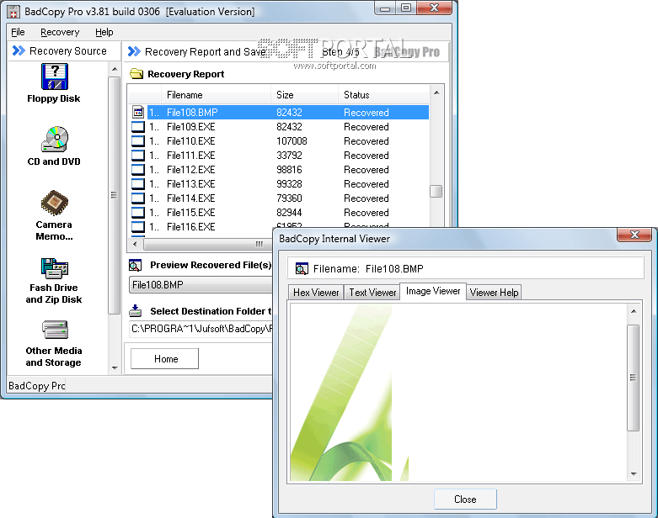This screenshot has height=518, width=658.
Task: Click the destination folder path field
Action: [x=201, y=329]
